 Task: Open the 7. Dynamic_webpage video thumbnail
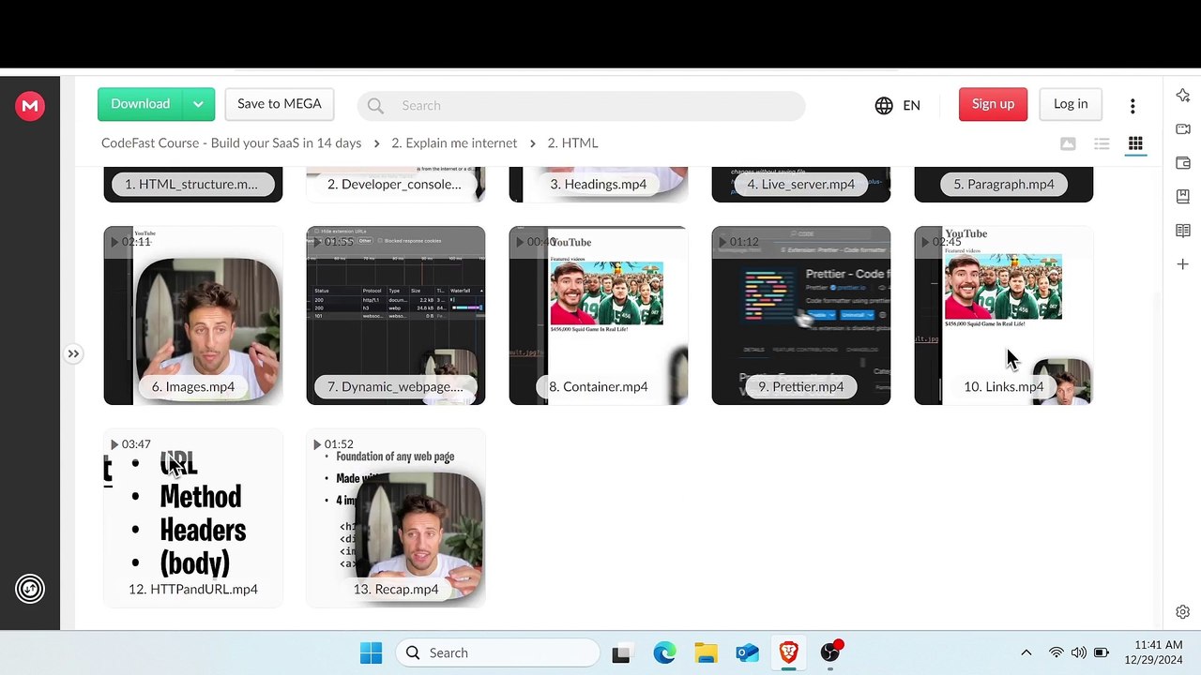396,316
